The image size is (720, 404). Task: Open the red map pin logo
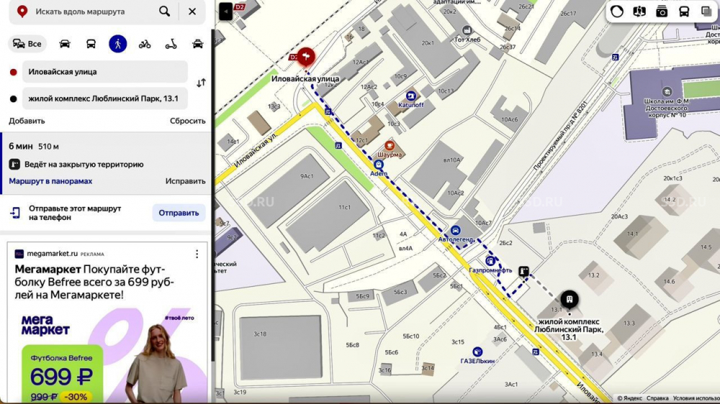click(22, 12)
